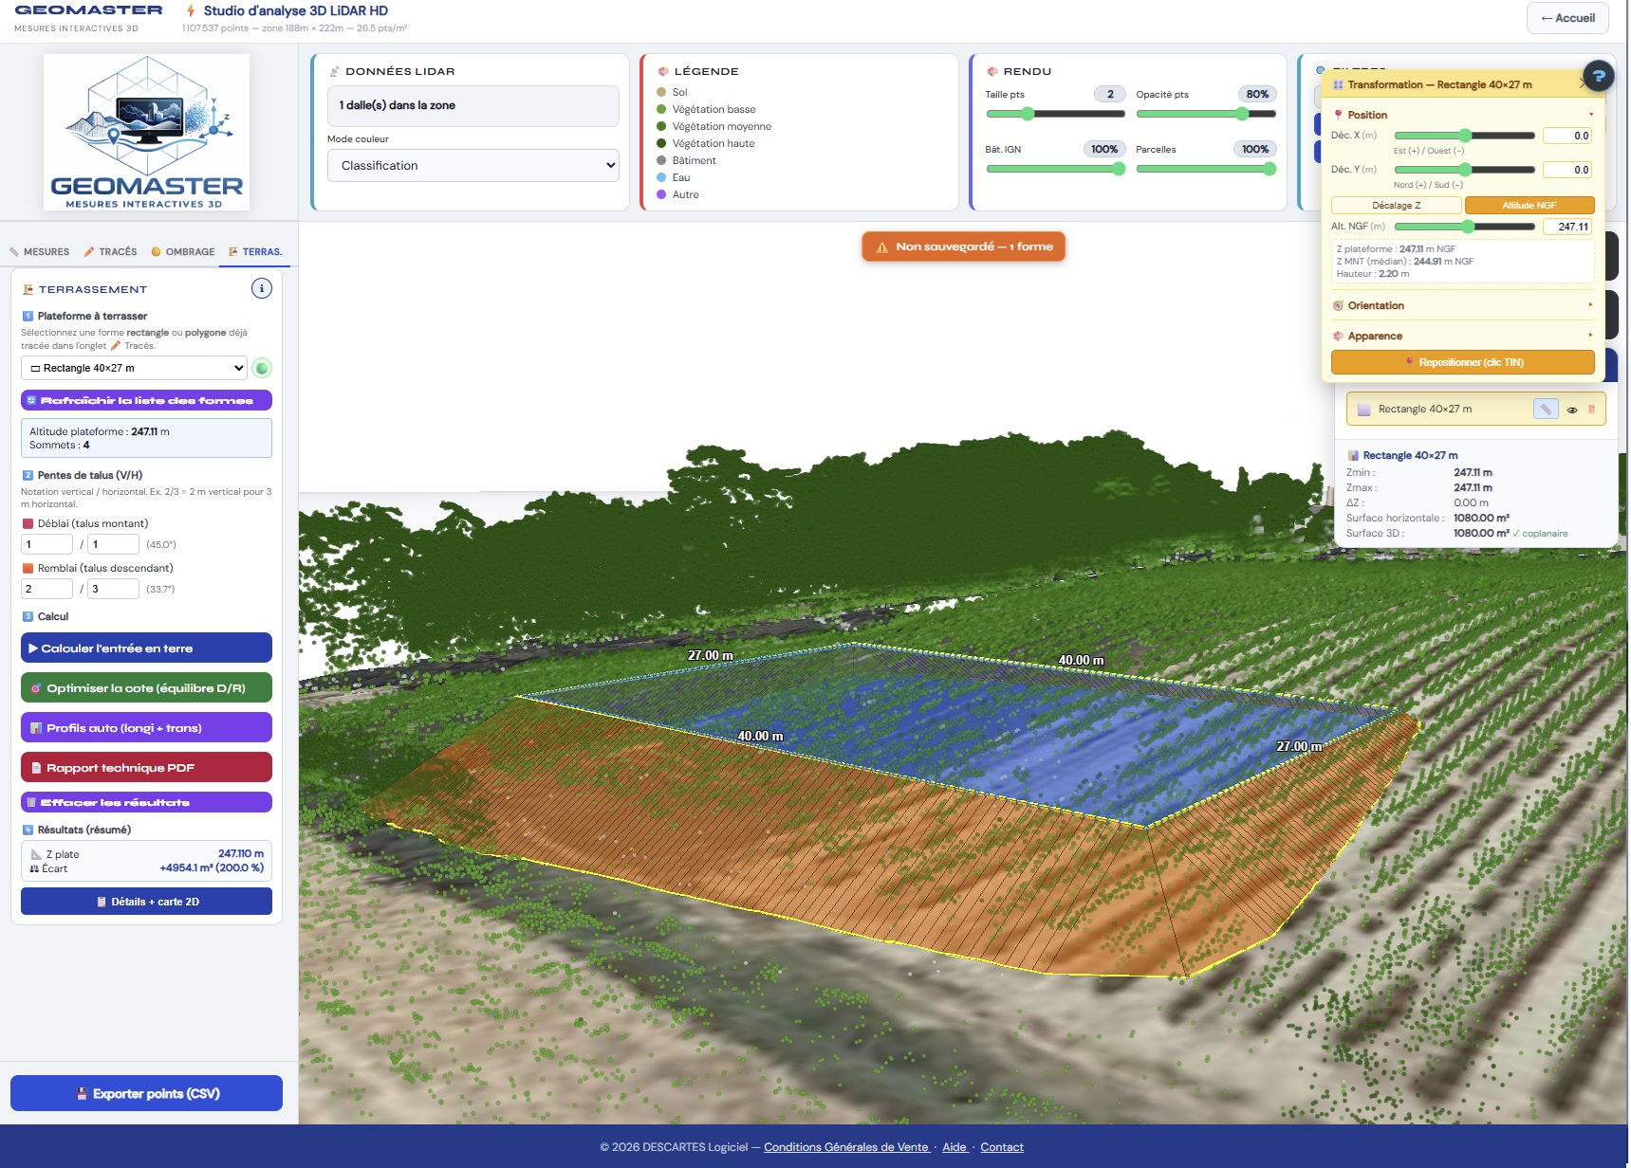1631x1168 pixels.
Task: Click the Alt. NGF value field
Action: pos(1567,227)
